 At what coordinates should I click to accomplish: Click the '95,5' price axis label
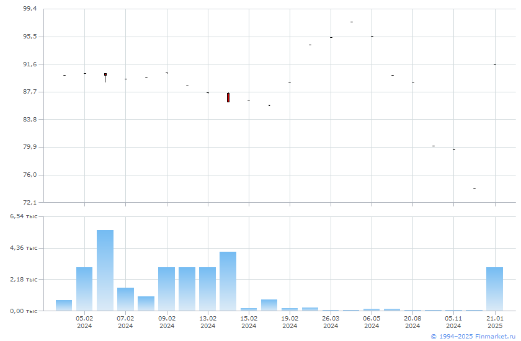(30, 36)
